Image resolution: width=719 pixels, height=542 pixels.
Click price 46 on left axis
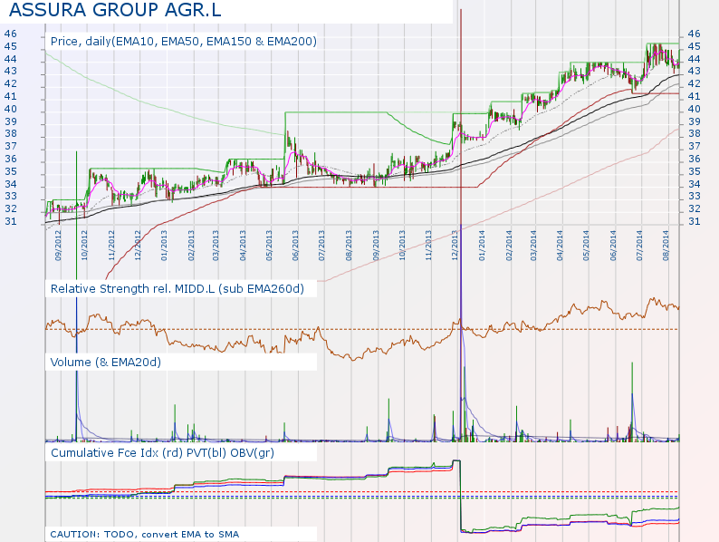point(11,34)
